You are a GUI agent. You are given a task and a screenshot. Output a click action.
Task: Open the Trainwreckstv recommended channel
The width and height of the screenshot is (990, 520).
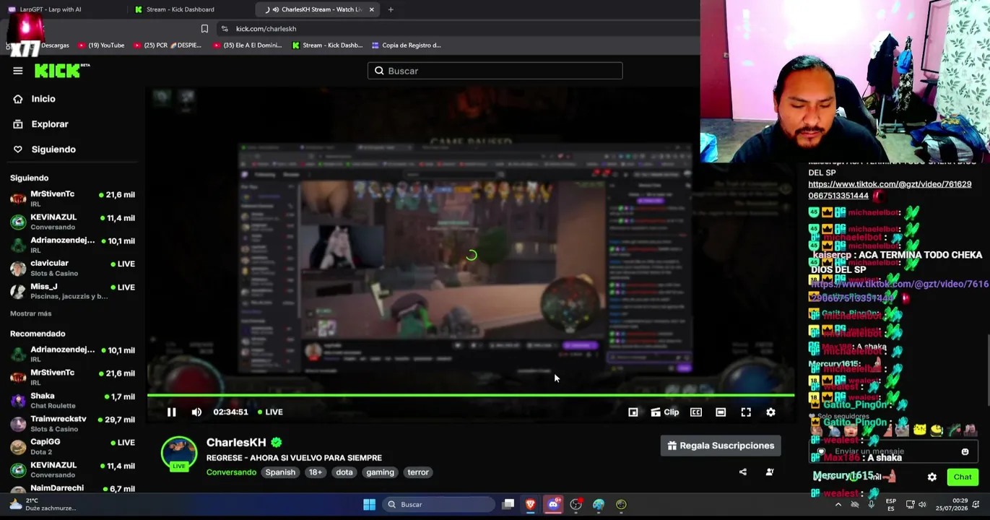(71, 424)
